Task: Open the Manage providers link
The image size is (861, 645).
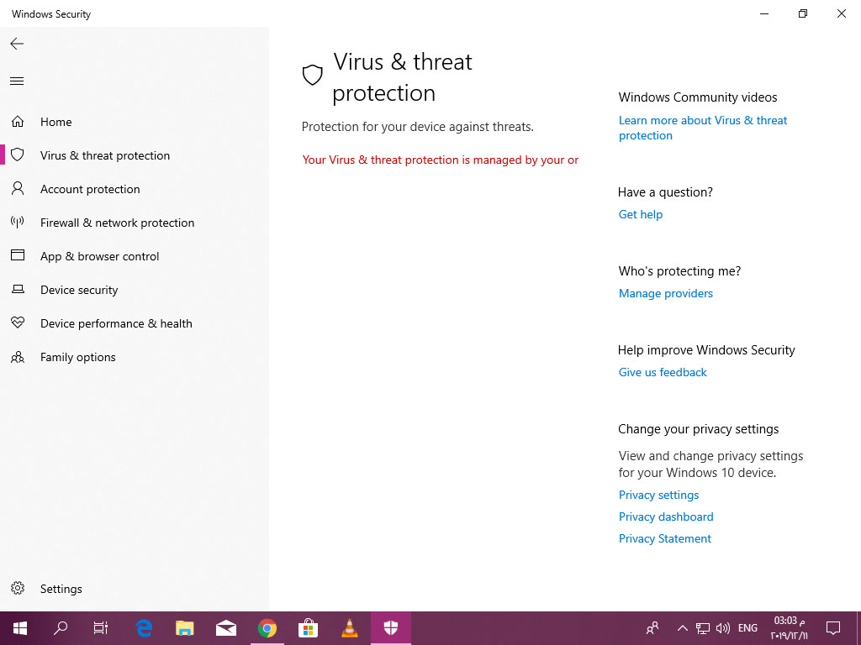Action: (x=665, y=293)
